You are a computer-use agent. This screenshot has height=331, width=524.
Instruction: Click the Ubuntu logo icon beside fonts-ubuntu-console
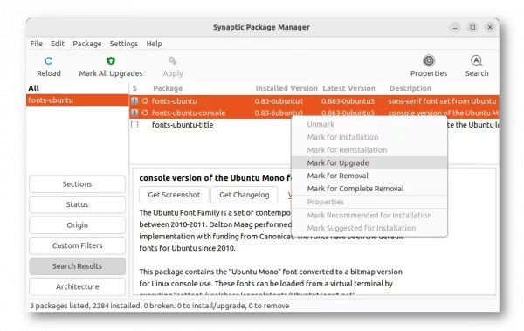click(x=145, y=113)
